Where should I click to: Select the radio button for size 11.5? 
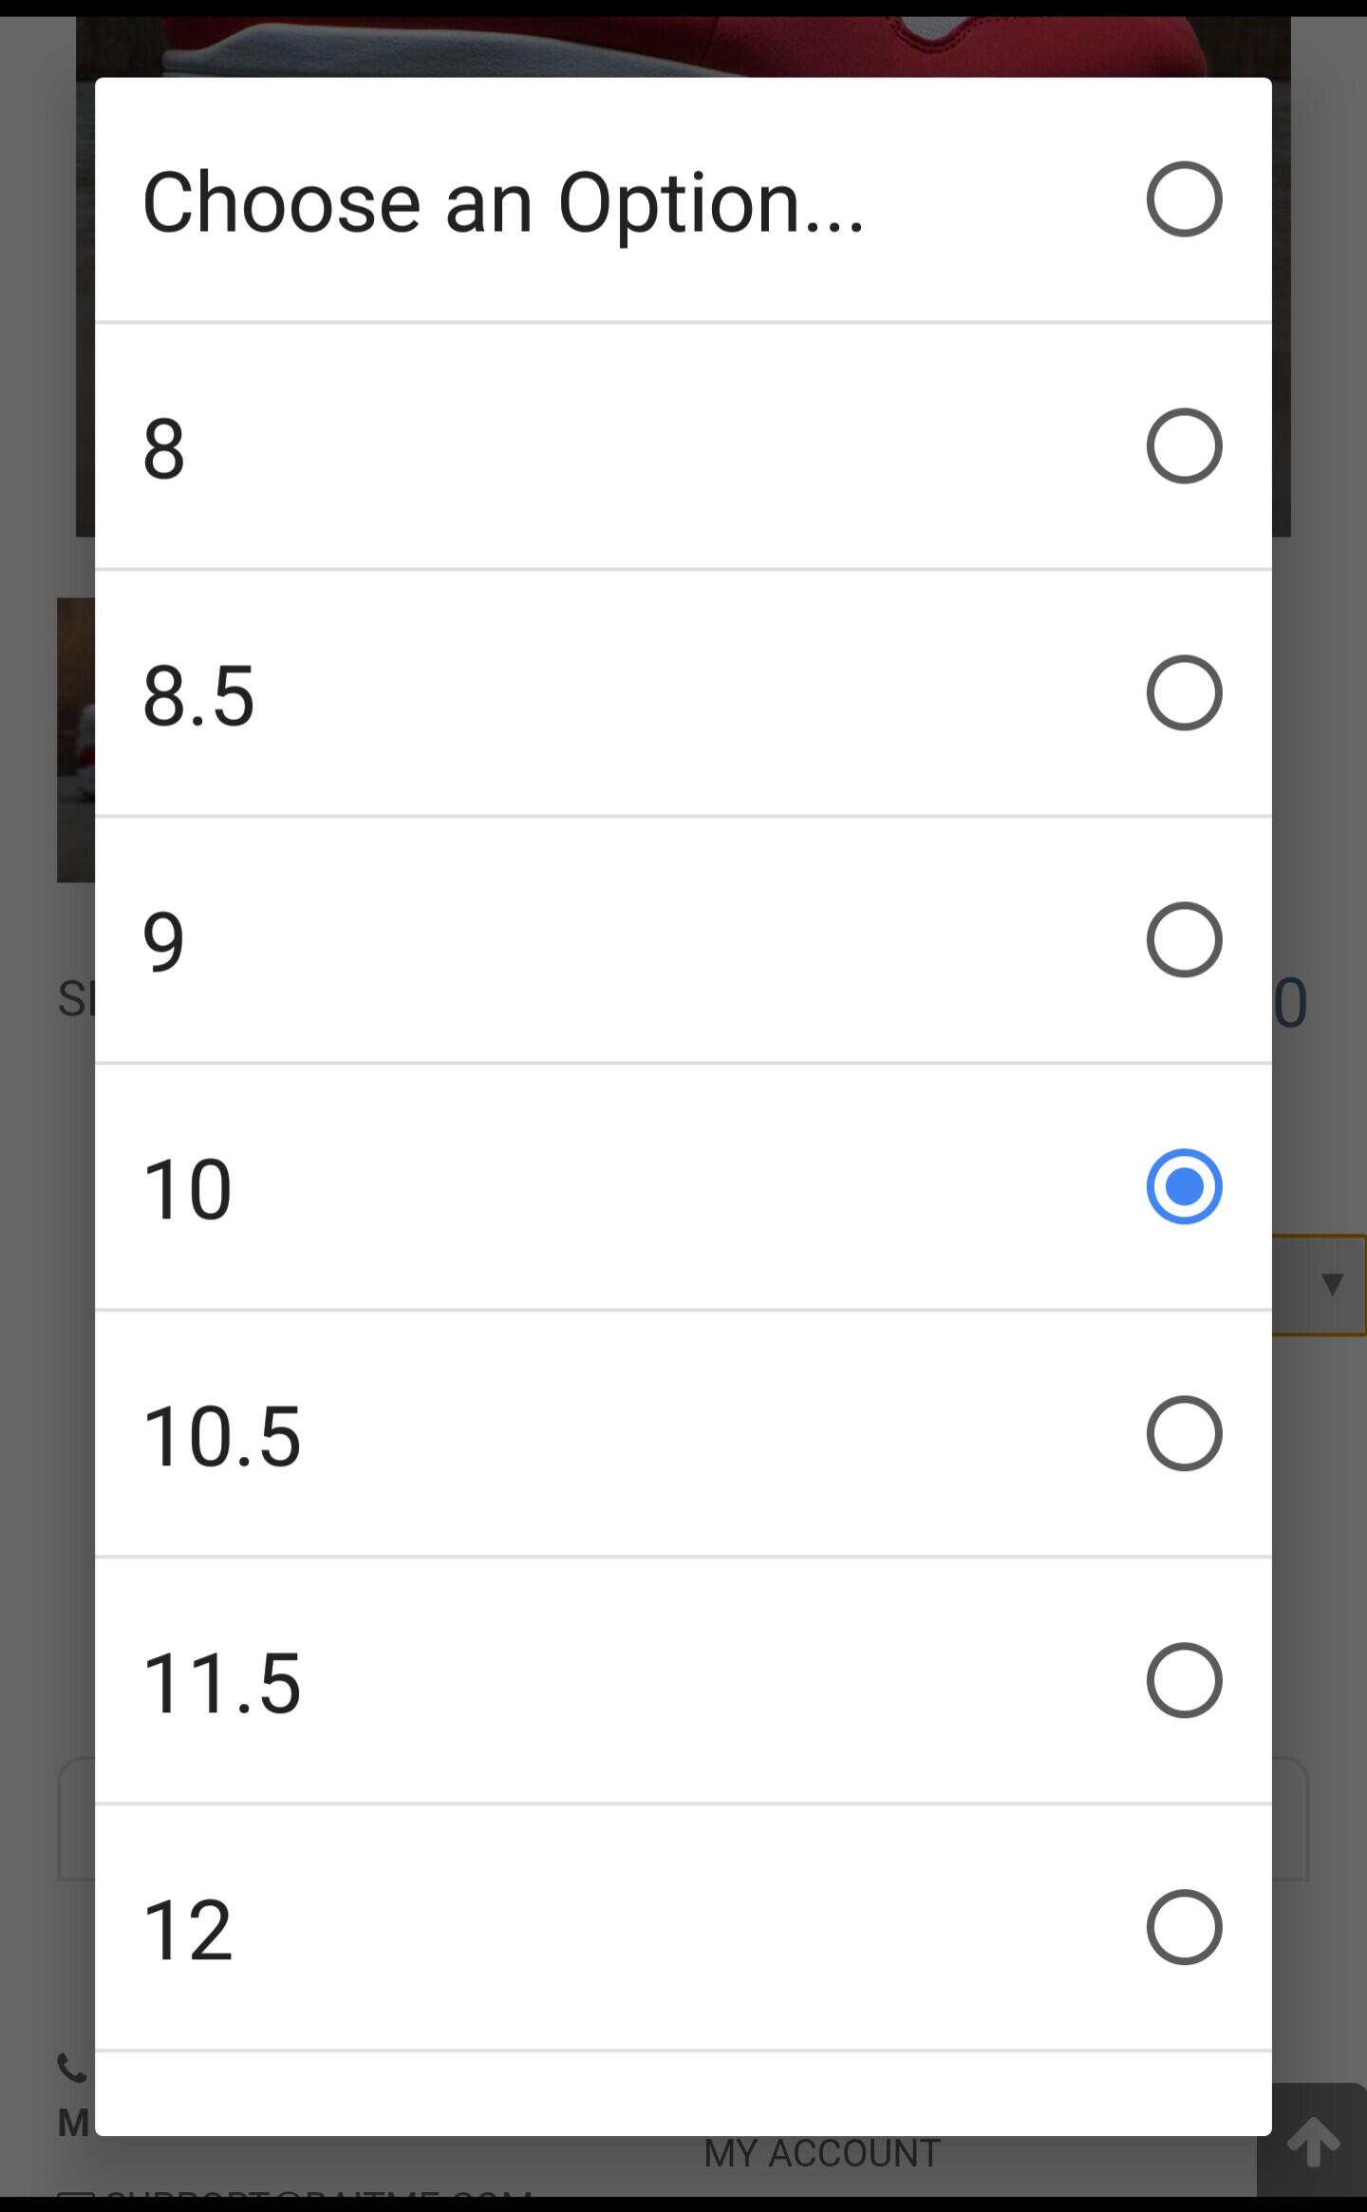(1183, 1681)
